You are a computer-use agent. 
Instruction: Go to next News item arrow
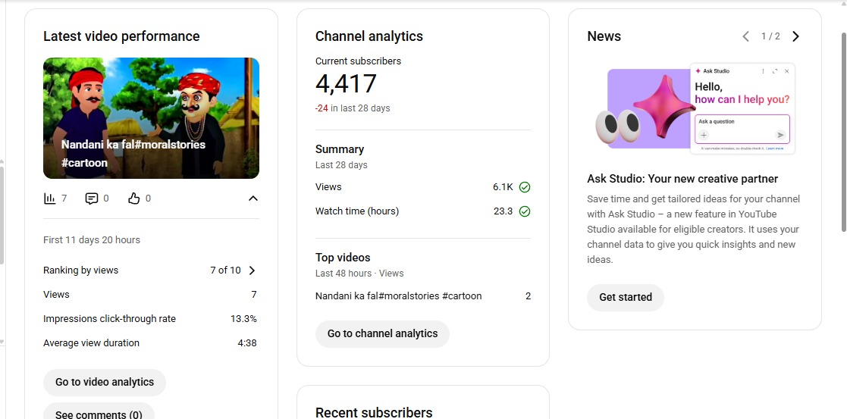[795, 36]
